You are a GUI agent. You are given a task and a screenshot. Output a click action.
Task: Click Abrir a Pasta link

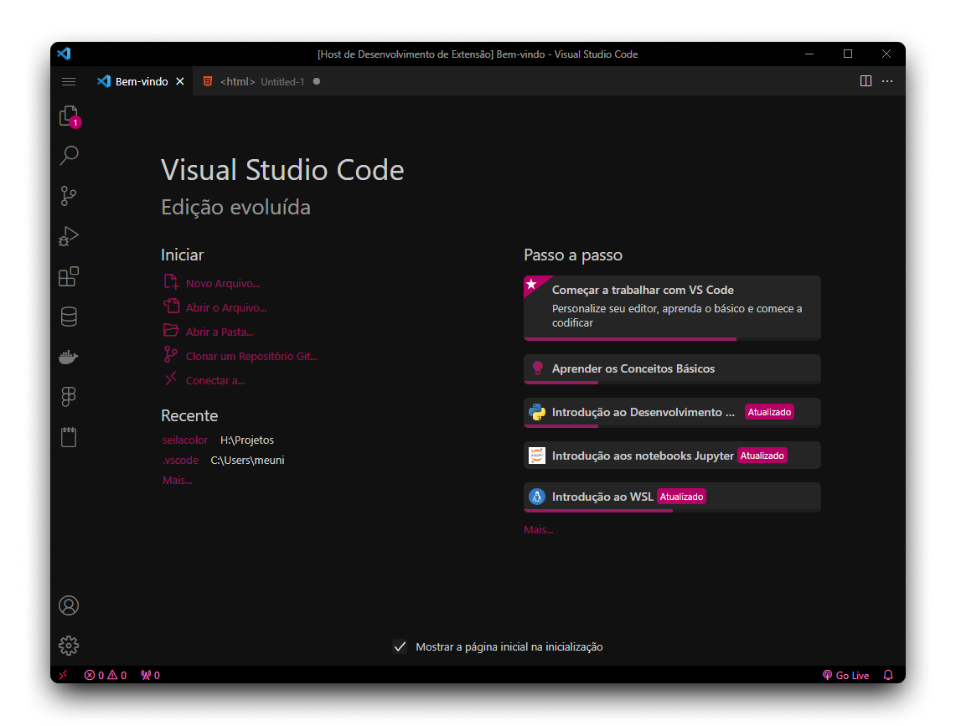(x=220, y=332)
